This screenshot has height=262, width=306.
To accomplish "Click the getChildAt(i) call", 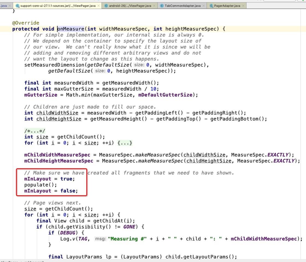I will click(x=113, y=221).
